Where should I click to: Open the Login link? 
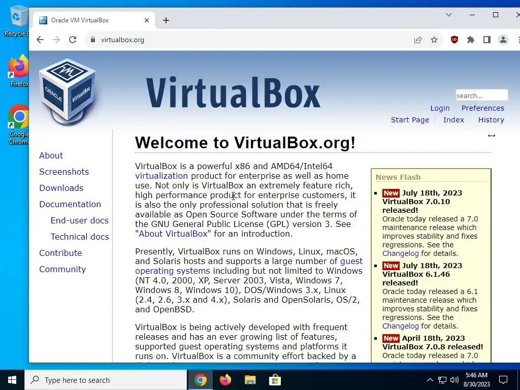(440, 108)
